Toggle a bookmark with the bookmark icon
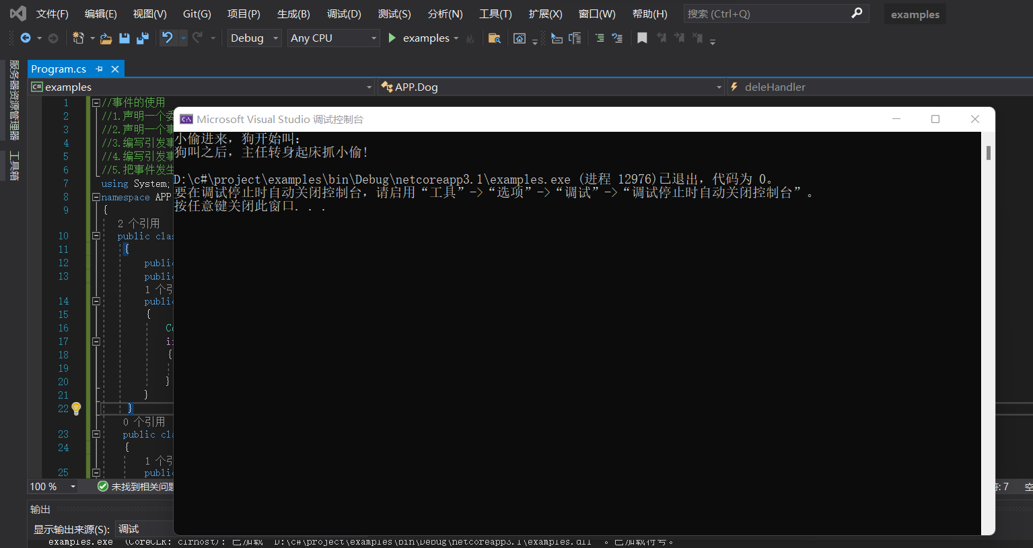 pos(642,38)
